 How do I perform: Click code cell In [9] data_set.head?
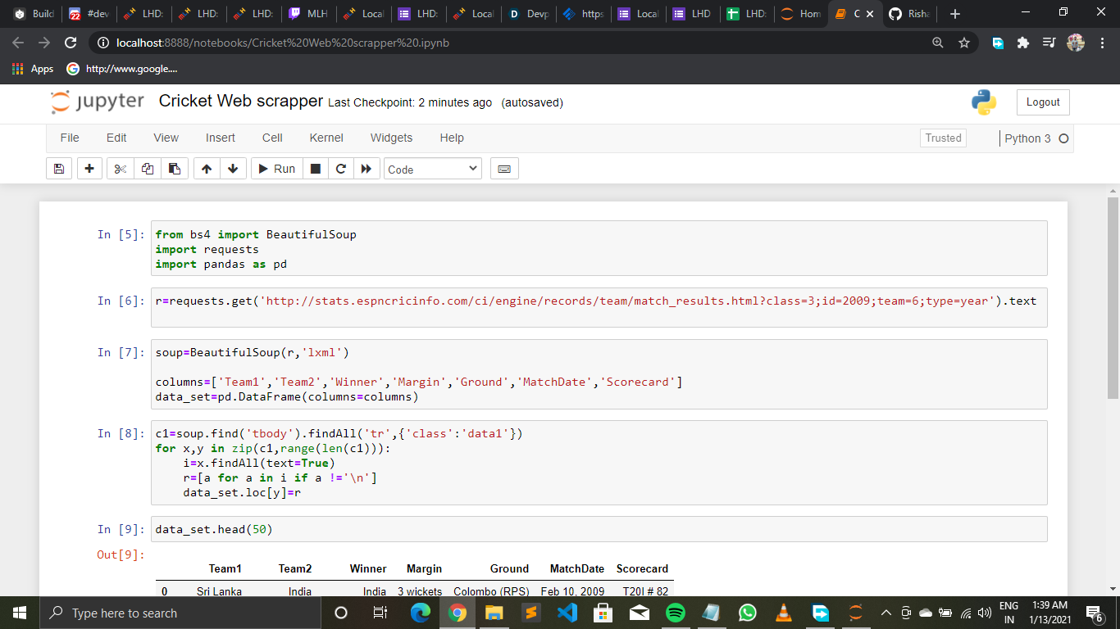coord(599,529)
